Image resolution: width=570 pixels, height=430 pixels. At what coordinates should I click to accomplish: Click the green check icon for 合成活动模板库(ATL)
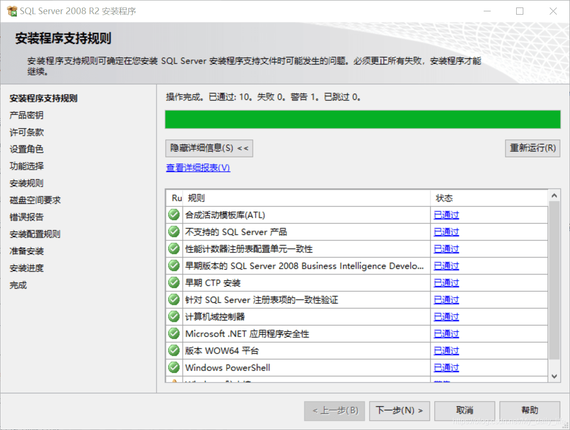click(x=174, y=215)
